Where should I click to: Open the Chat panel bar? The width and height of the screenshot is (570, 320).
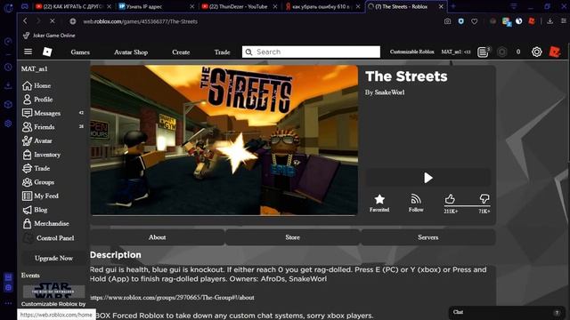[x=507, y=312]
